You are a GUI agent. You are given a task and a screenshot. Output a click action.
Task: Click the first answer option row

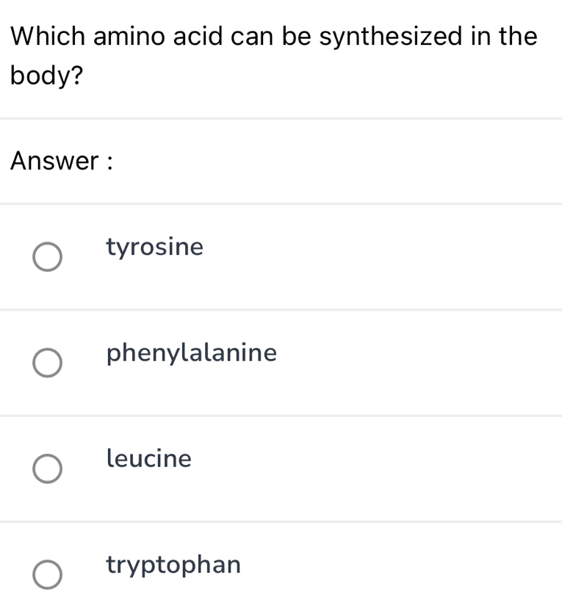click(281, 257)
